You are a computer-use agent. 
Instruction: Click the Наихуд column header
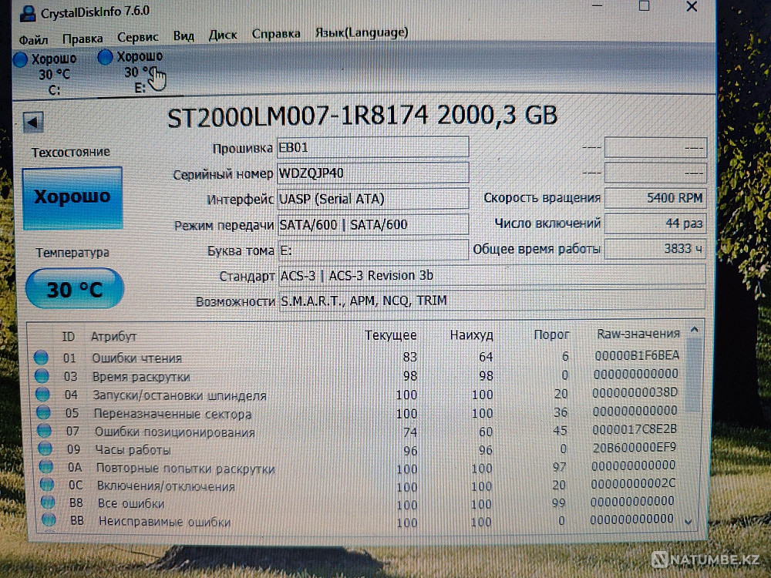[x=471, y=334]
